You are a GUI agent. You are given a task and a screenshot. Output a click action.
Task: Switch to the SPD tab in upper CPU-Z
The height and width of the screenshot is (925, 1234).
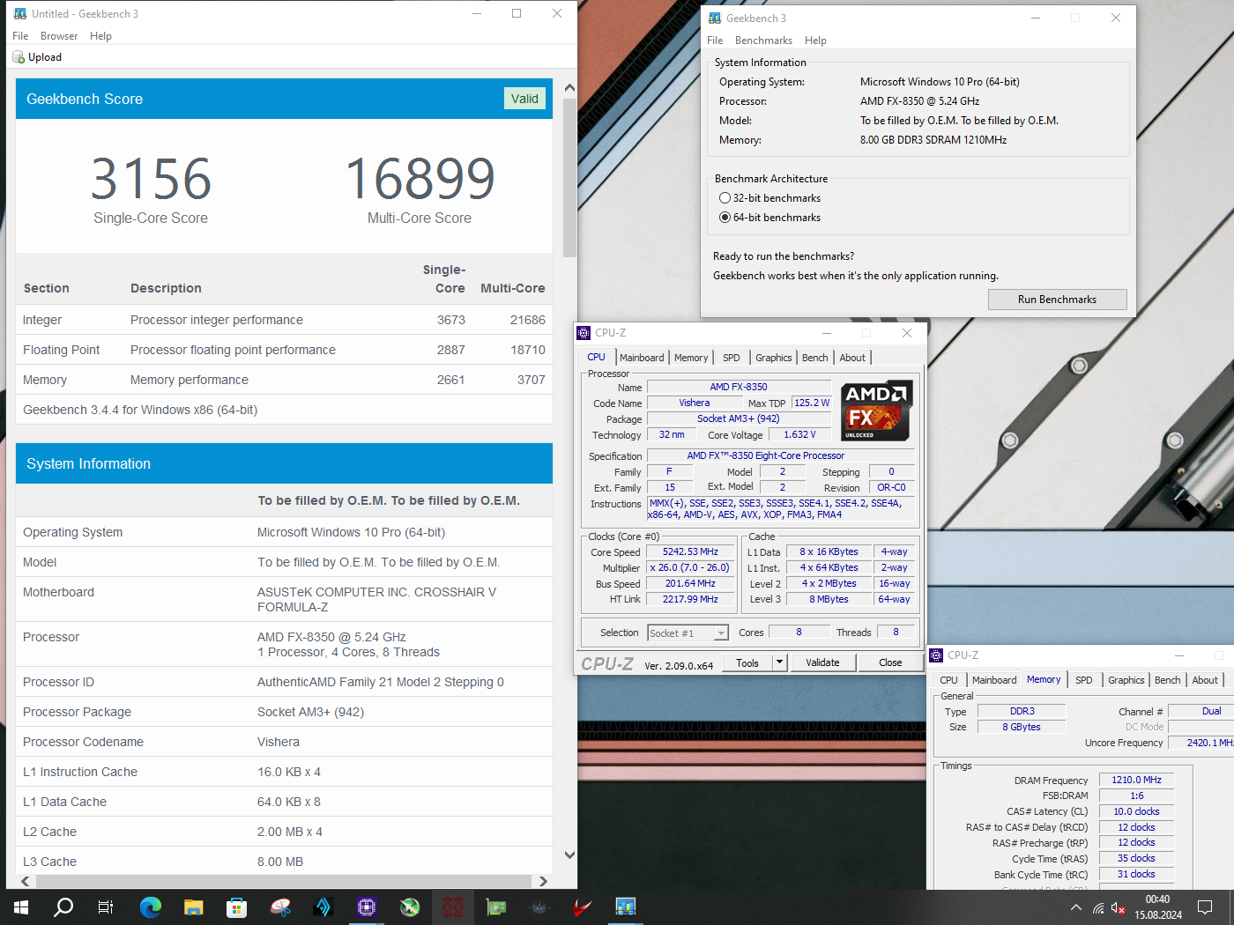732,358
